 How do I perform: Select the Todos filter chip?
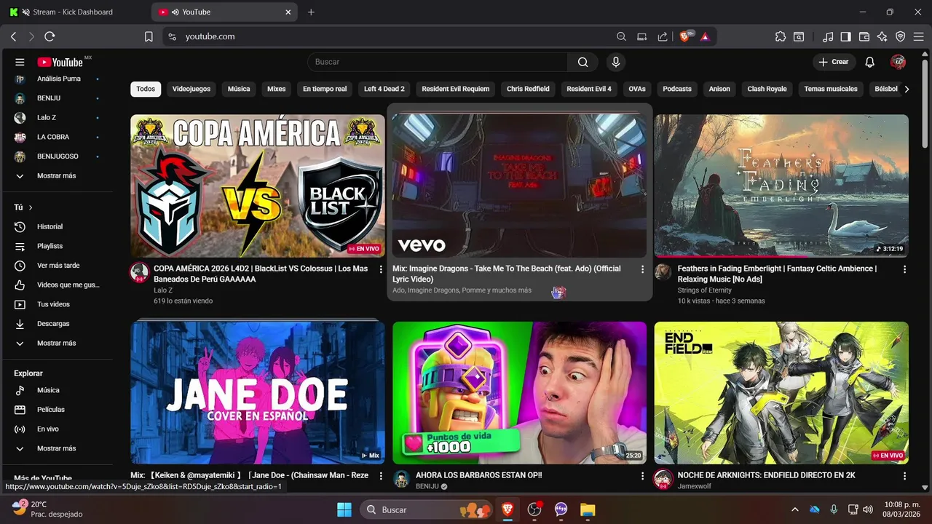point(146,89)
